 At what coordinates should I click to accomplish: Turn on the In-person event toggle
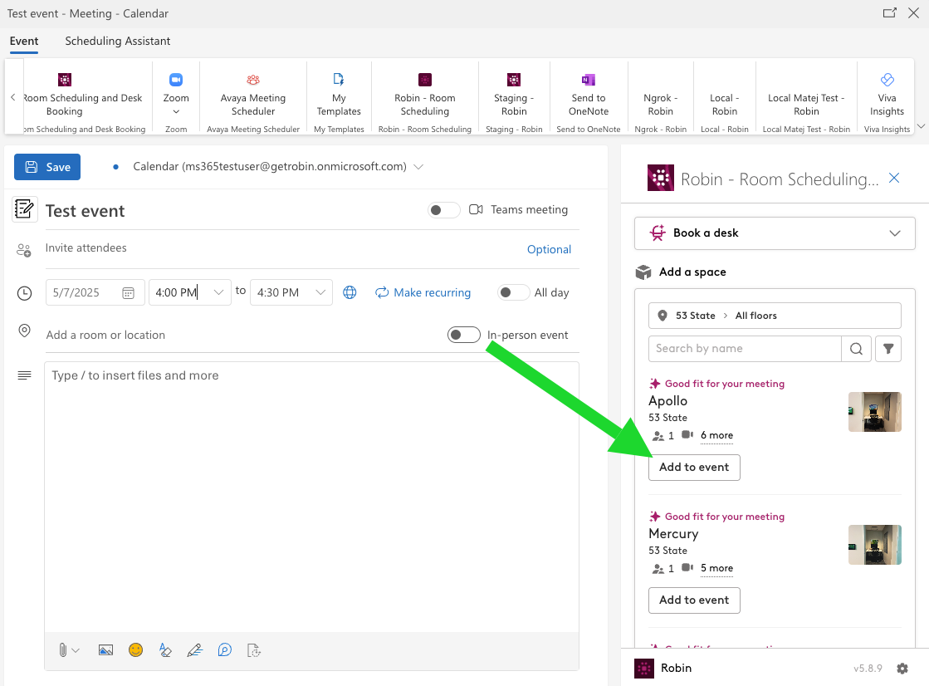[x=464, y=335]
